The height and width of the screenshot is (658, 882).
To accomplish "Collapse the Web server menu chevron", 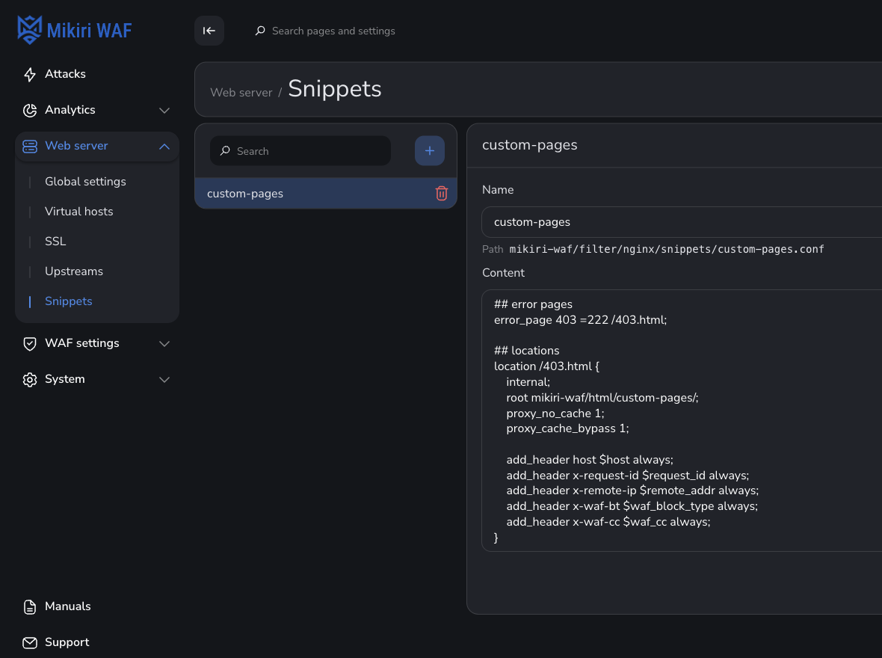I will click(x=164, y=147).
